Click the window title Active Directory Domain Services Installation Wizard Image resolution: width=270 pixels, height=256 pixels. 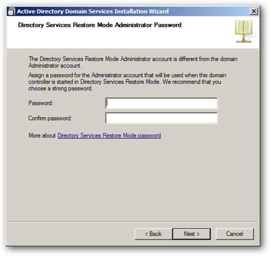point(93,12)
